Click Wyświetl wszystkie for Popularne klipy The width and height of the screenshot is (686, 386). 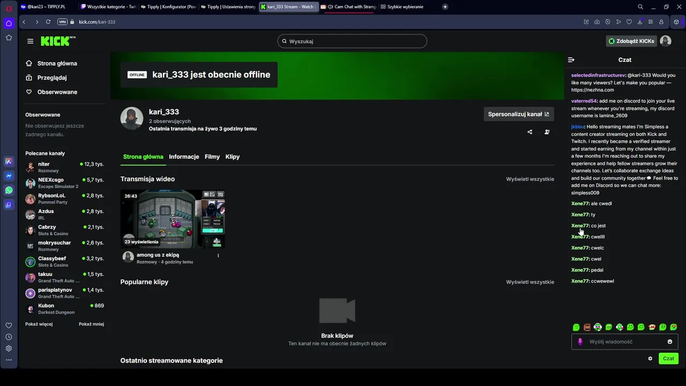530,282
